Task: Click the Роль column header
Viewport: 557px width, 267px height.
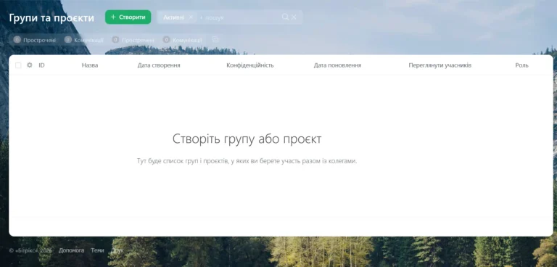Action: [522, 65]
